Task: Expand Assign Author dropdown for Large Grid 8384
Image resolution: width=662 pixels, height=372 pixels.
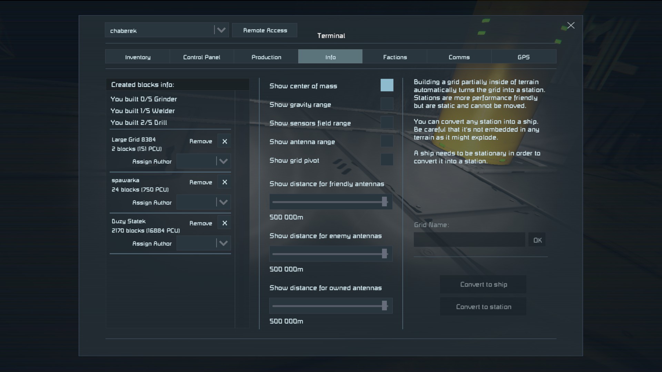Action: pos(223,161)
